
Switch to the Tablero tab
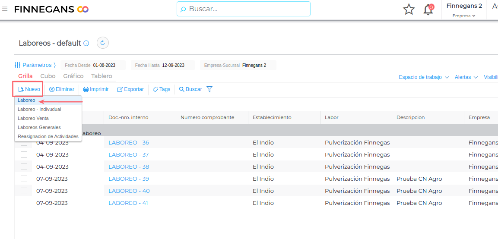point(102,76)
